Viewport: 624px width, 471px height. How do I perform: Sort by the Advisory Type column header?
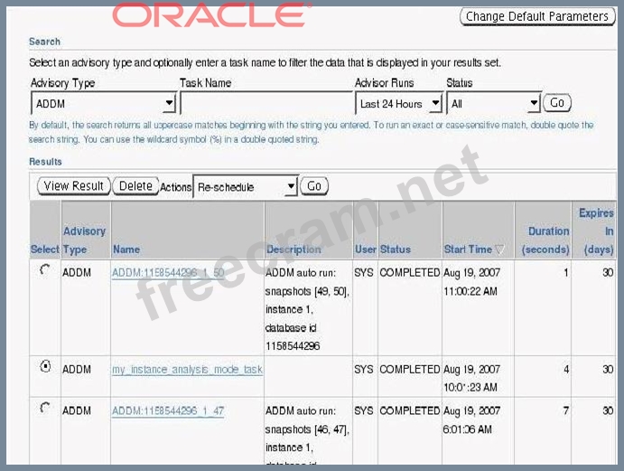click(x=84, y=240)
